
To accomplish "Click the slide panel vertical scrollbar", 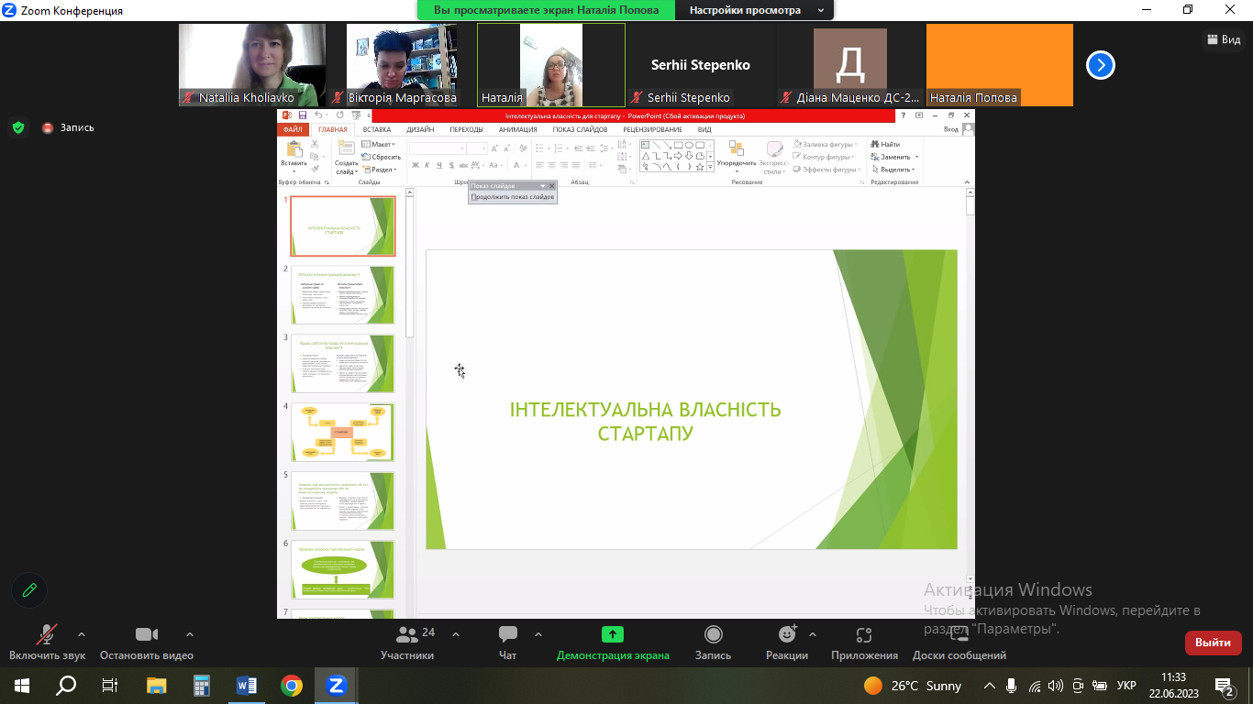I will (409, 266).
